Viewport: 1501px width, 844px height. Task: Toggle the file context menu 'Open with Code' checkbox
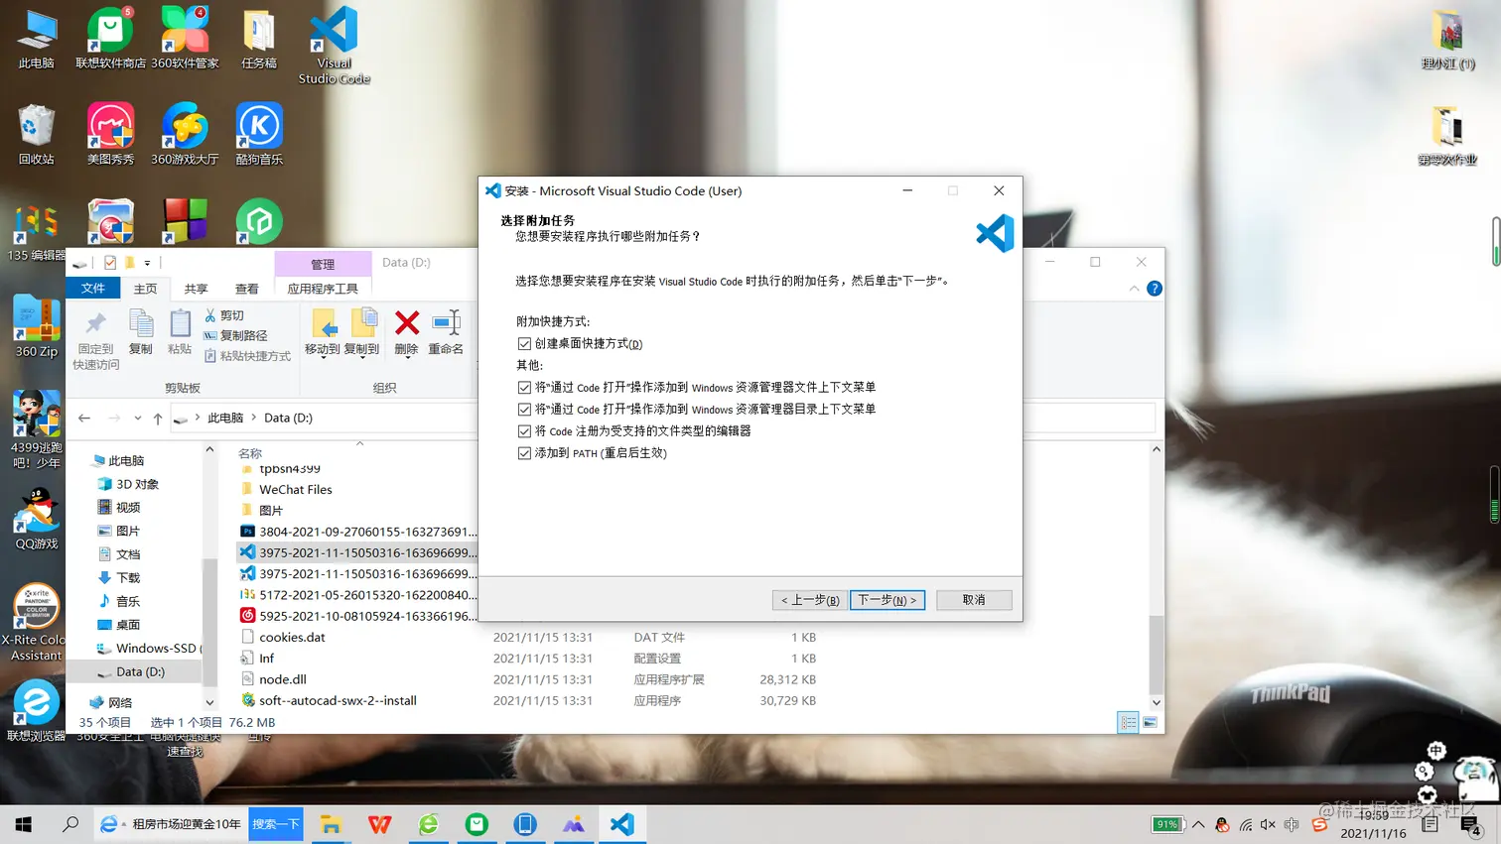point(524,388)
